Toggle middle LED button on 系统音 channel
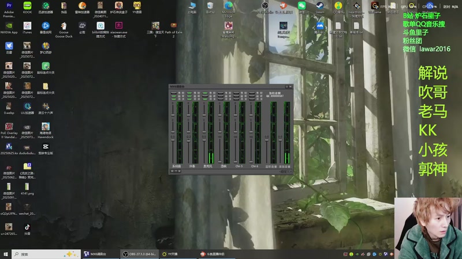The image size is (462, 259). coord(174,96)
